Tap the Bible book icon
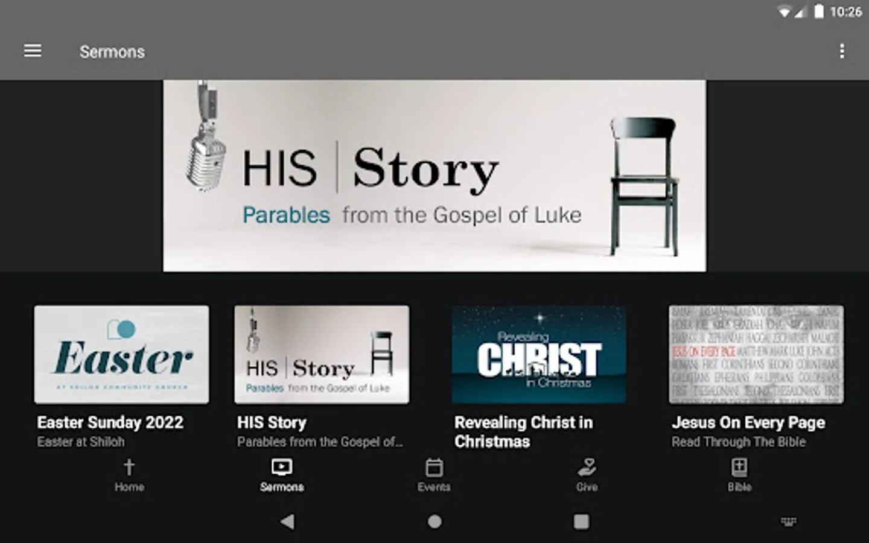This screenshot has width=869, height=543. coord(739,467)
